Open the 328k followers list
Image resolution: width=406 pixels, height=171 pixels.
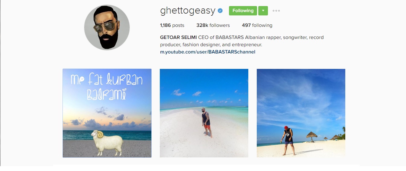coord(213,25)
